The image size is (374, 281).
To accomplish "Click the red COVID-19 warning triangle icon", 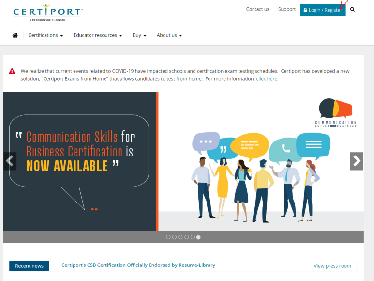I will click(x=12, y=71).
